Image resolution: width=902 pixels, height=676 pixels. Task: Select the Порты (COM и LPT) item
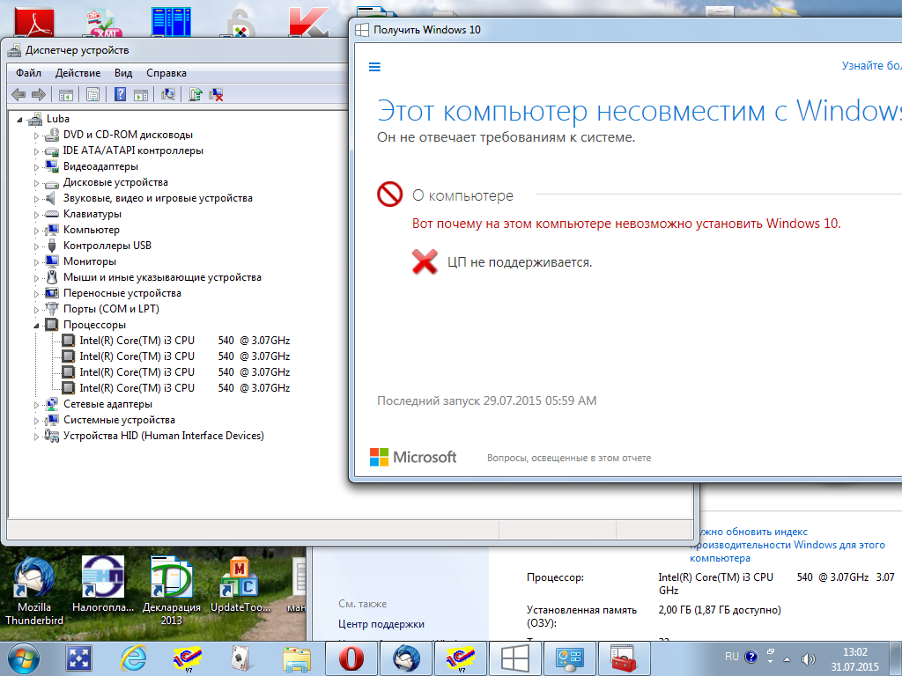[111, 309]
